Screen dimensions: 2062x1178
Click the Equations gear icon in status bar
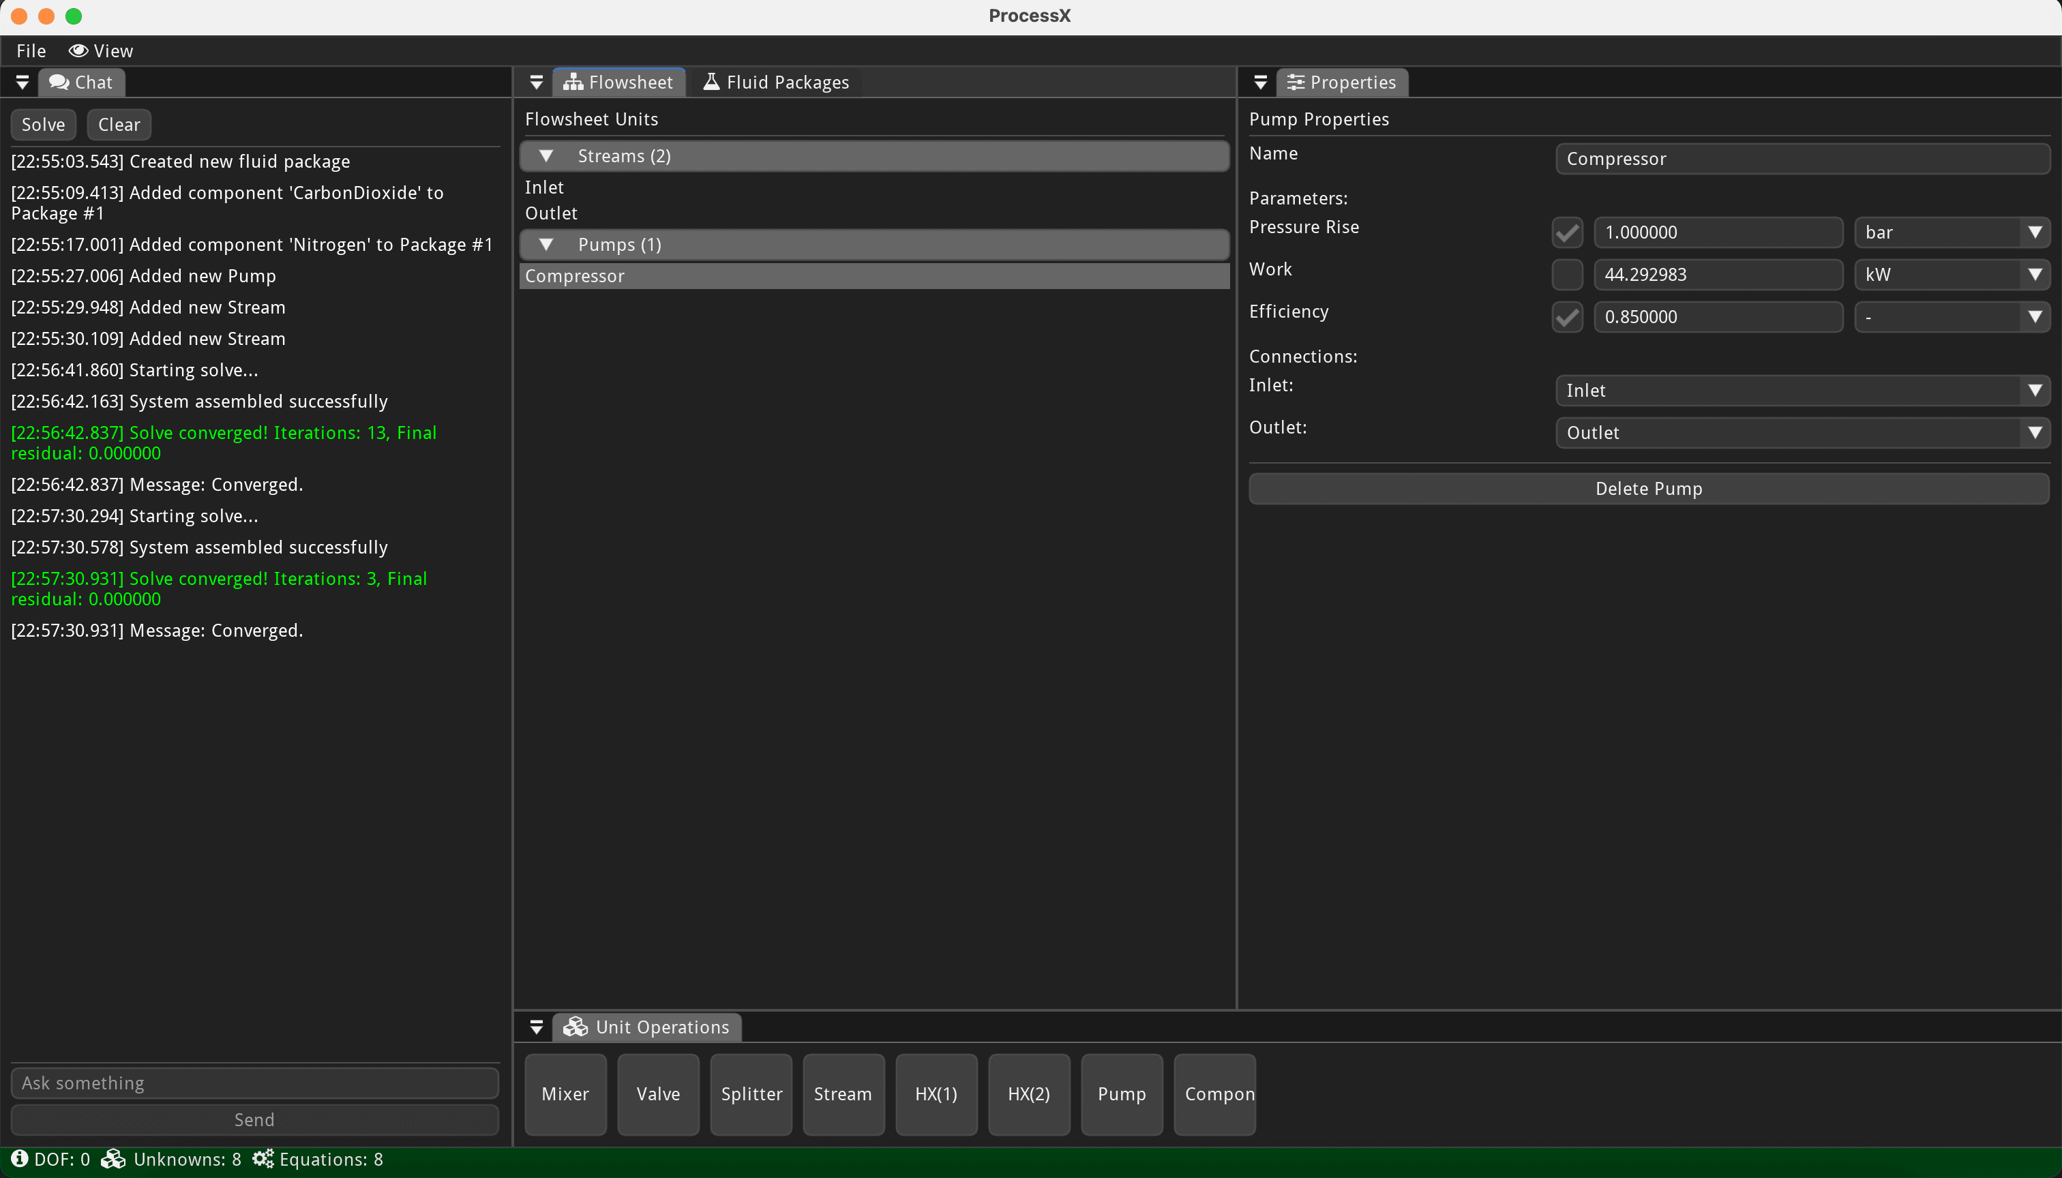click(263, 1159)
